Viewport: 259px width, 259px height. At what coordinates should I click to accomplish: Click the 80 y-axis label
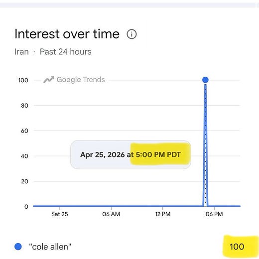tap(24, 106)
